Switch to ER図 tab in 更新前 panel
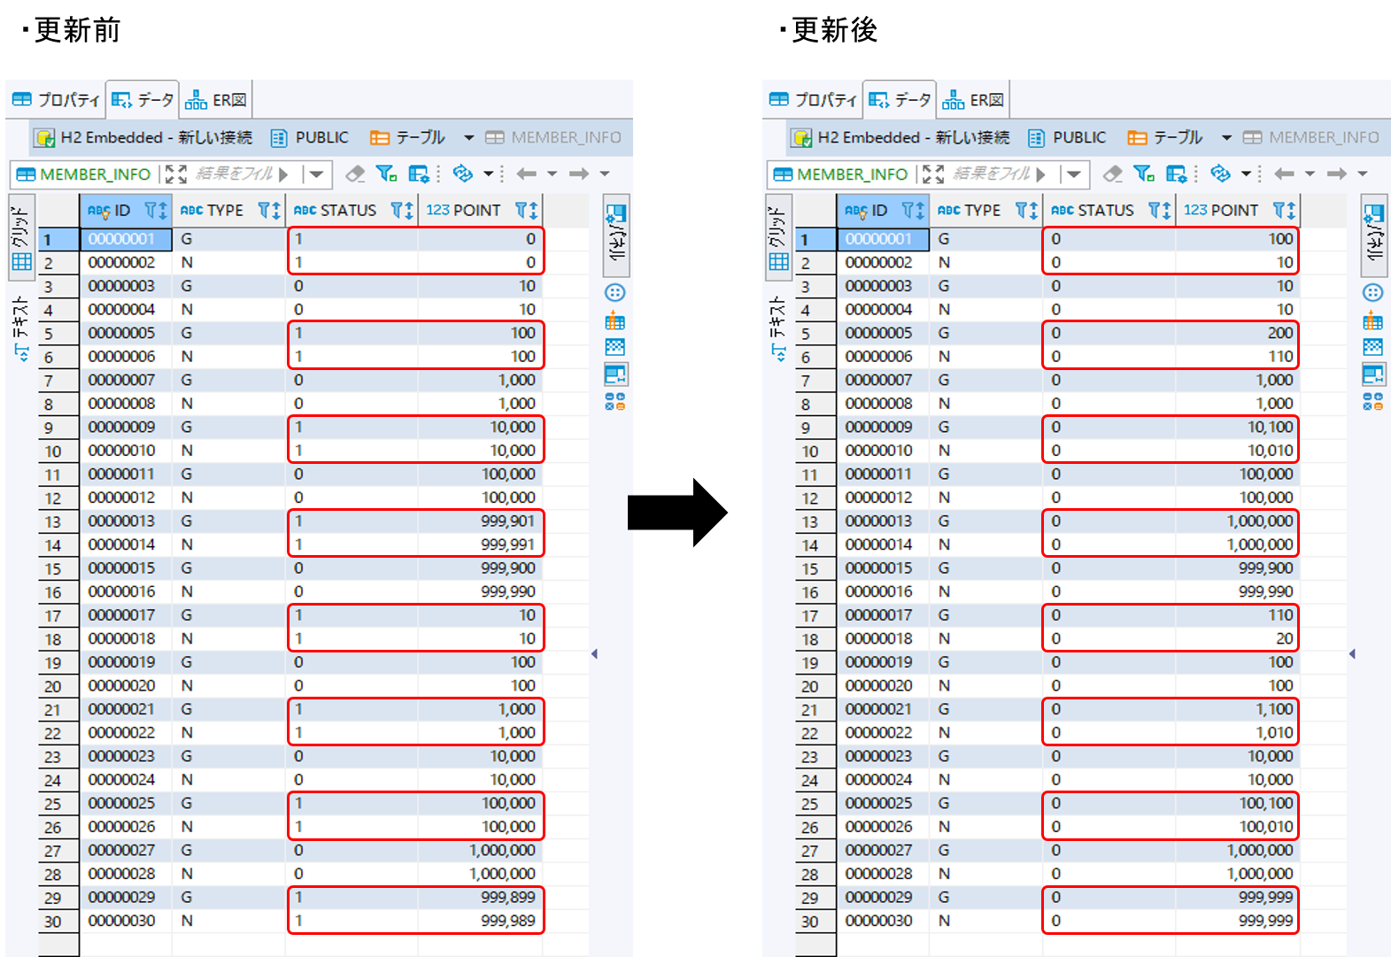Image resolution: width=1391 pixels, height=957 pixels. (x=215, y=100)
